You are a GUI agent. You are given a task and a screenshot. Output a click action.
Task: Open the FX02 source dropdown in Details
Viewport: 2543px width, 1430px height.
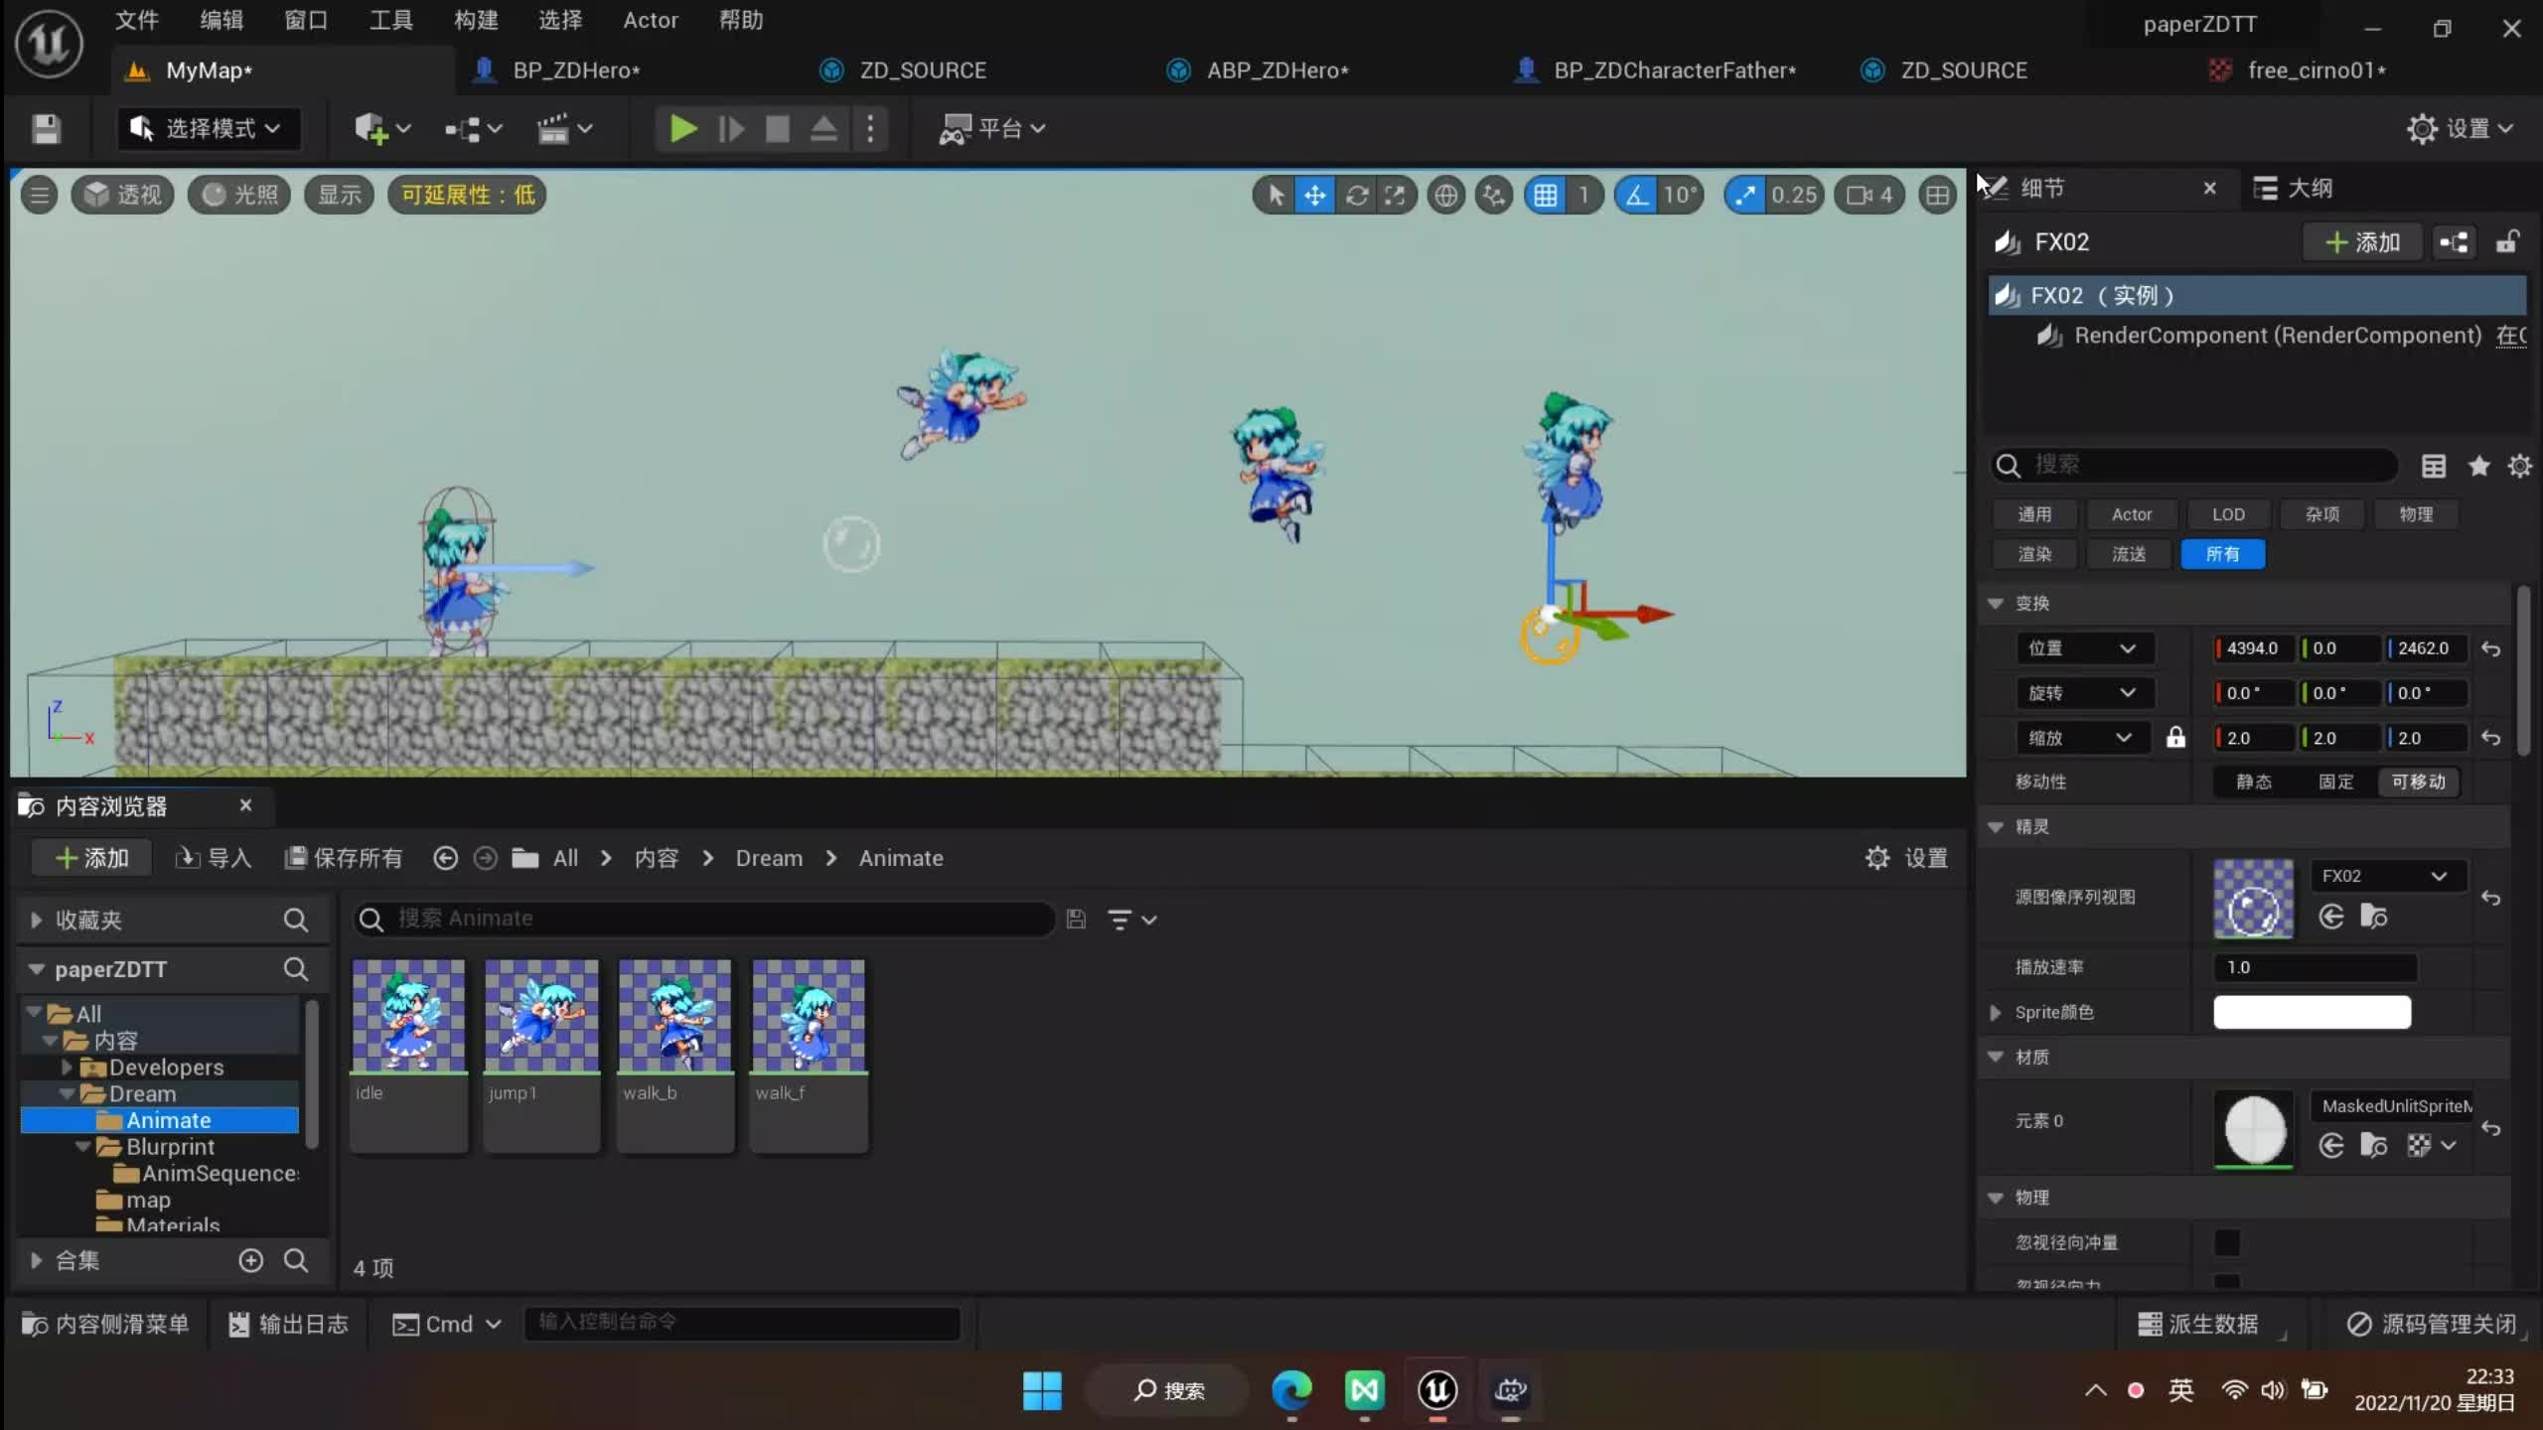coord(2385,875)
